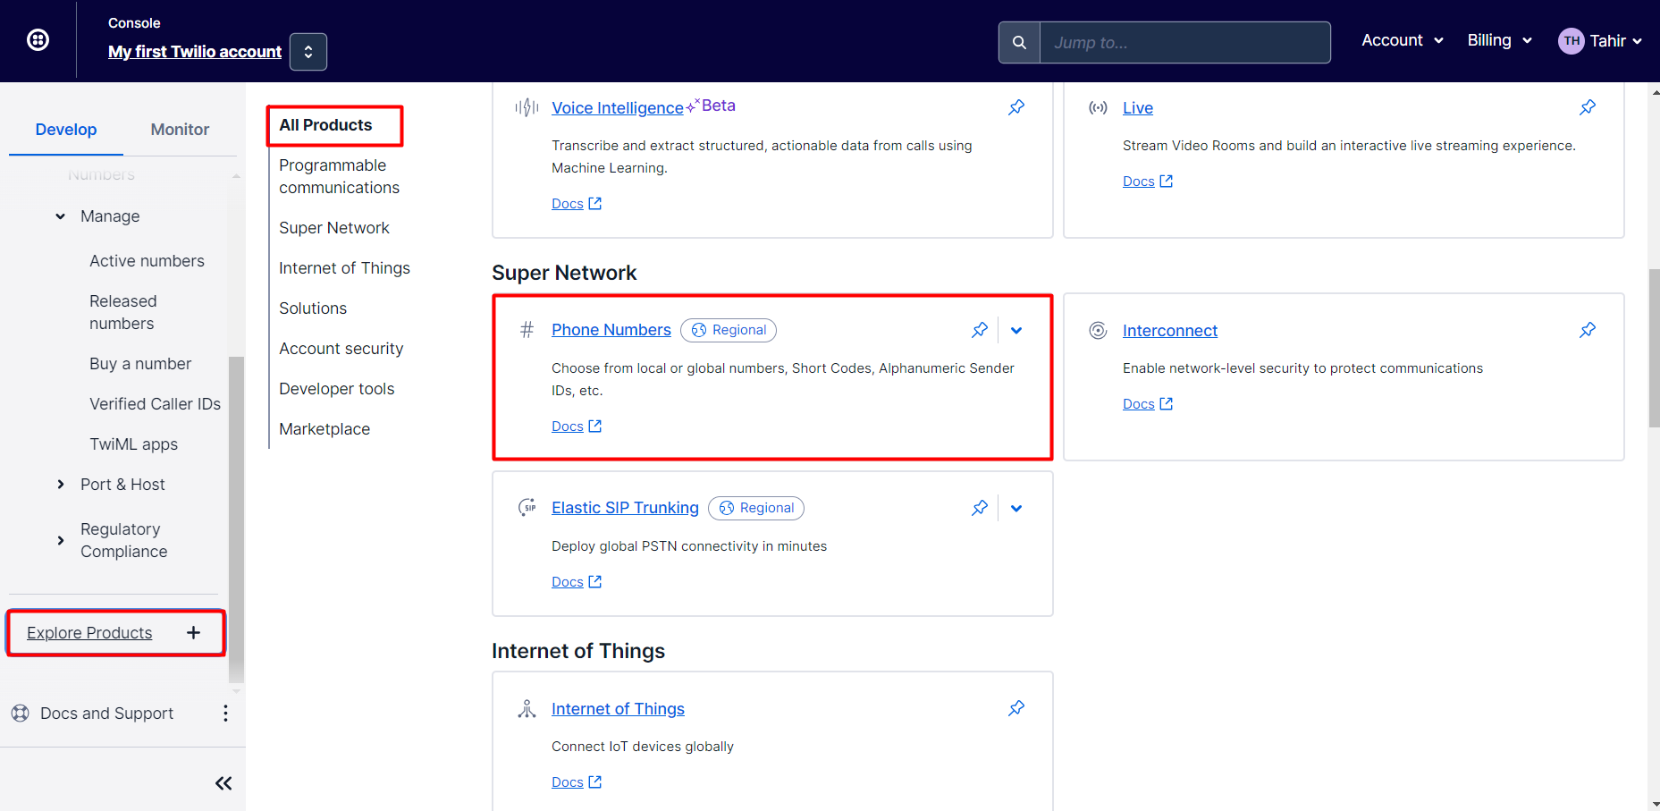The height and width of the screenshot is (811, 1660).
Task: Select Solutions category
Action: [x=313, y=308]
